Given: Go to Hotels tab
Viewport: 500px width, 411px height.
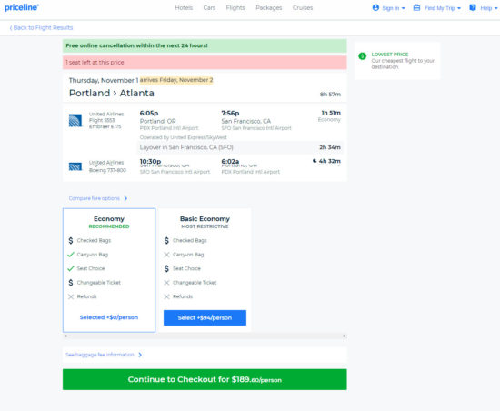Looking at the screenshot, I should (x=184, y=7).
